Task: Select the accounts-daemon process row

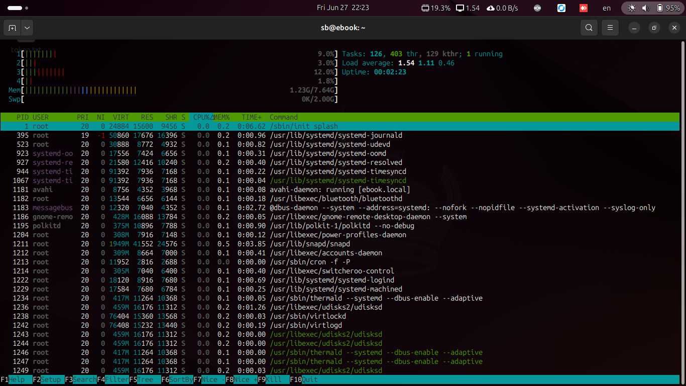Action: pyautogui.click(x=340, y=253)
